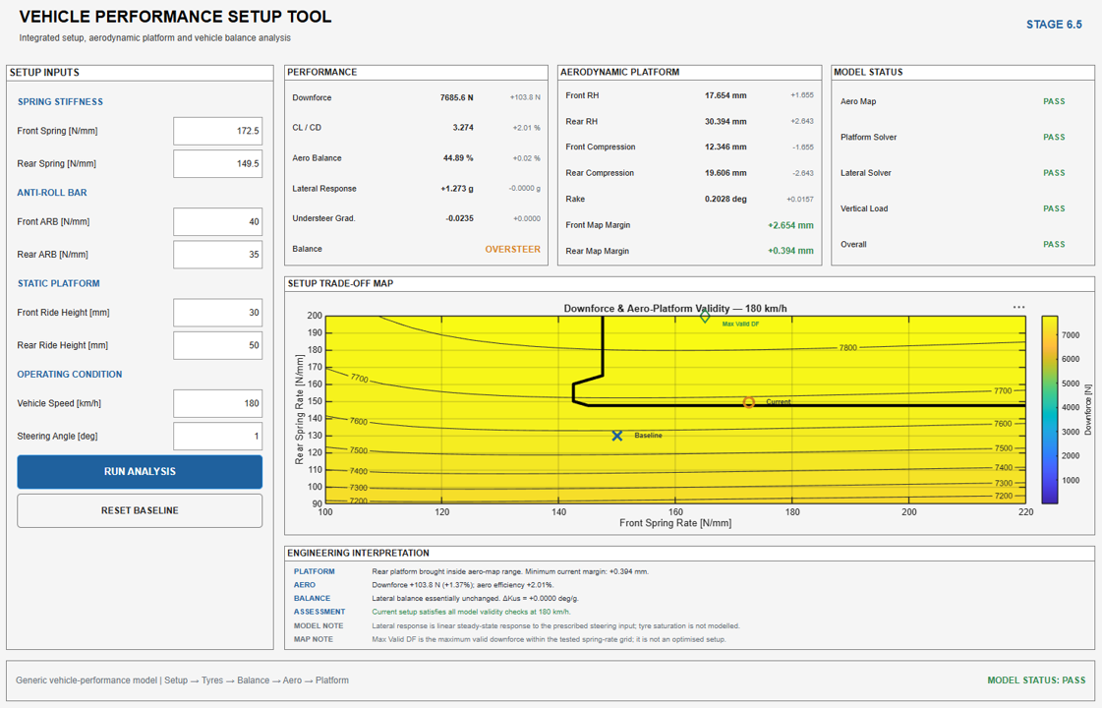Click the MAP NOTE row label
Image resolution: width=1102 pixels, height=708 pixels.
[314, 639]
